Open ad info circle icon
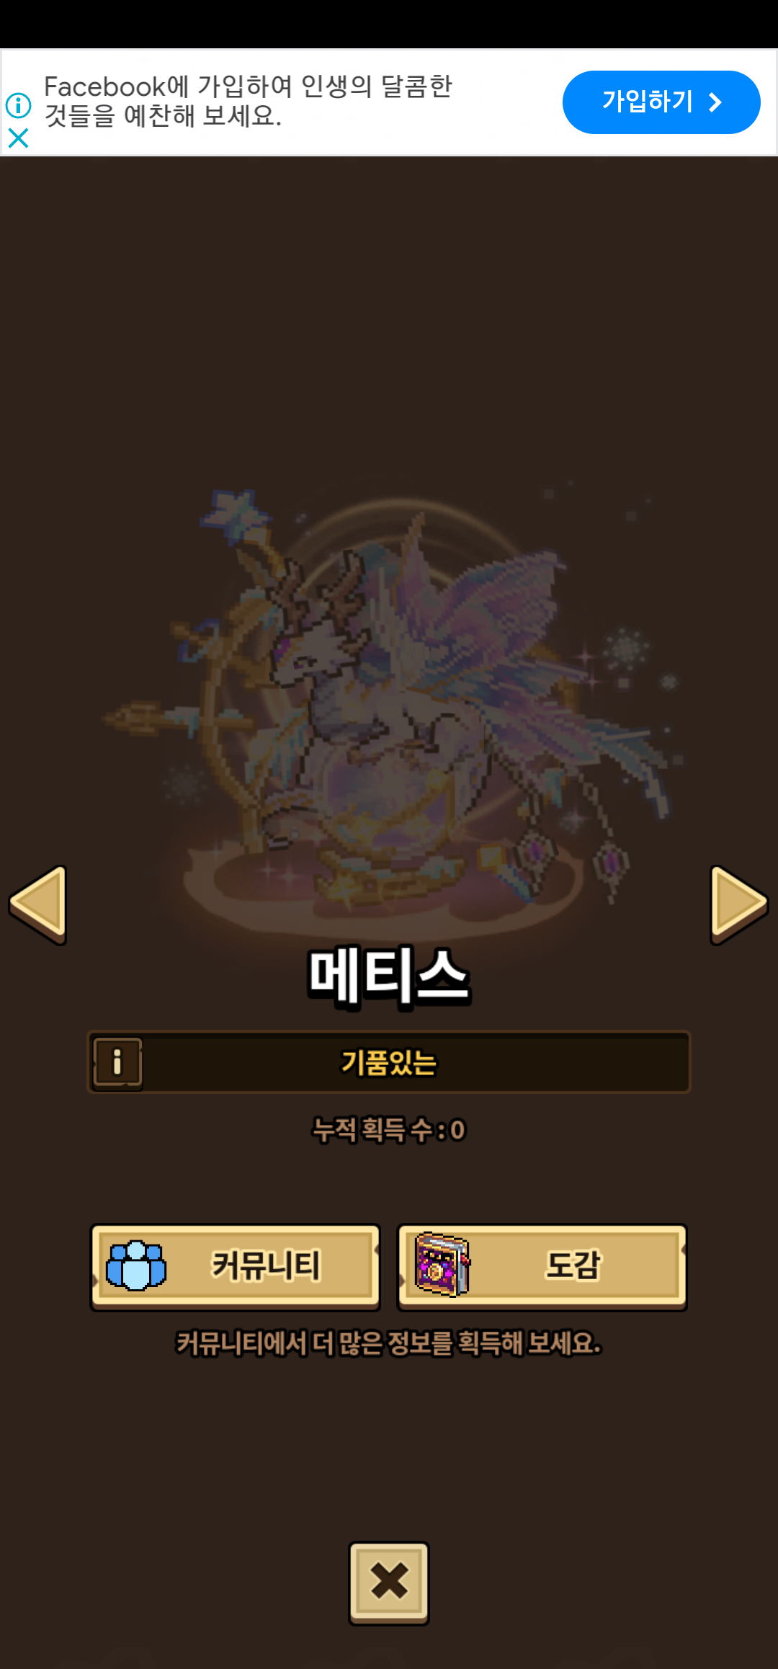Screen dimensions: 778x1669 (18, 105)
